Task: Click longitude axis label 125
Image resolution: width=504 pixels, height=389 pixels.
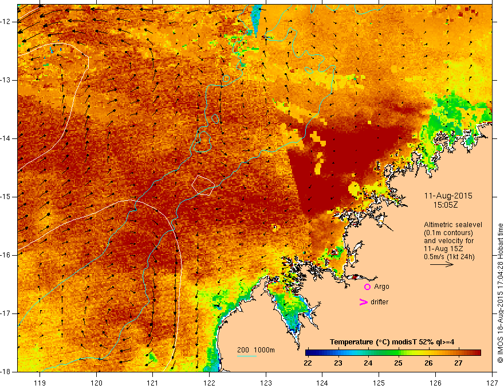Action: point(379,383)
